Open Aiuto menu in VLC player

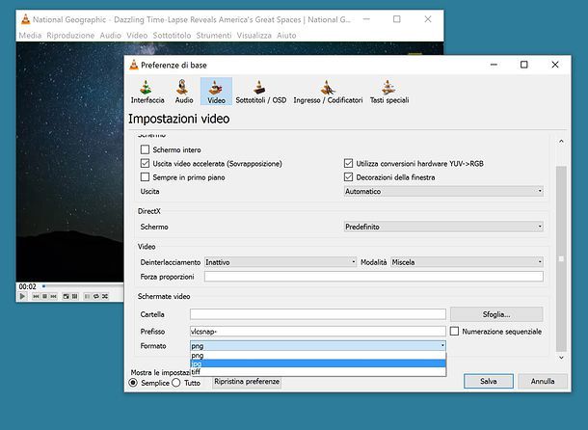(286, 36)
